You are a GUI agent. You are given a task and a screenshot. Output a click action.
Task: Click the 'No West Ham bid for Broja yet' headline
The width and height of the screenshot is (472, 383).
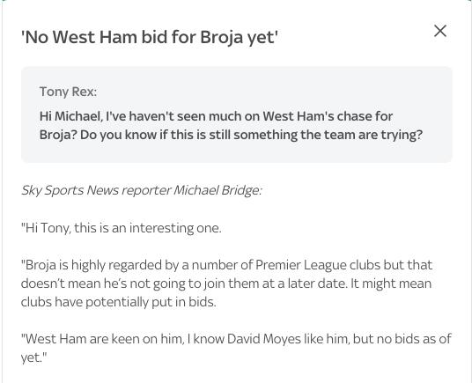point(150,37)
